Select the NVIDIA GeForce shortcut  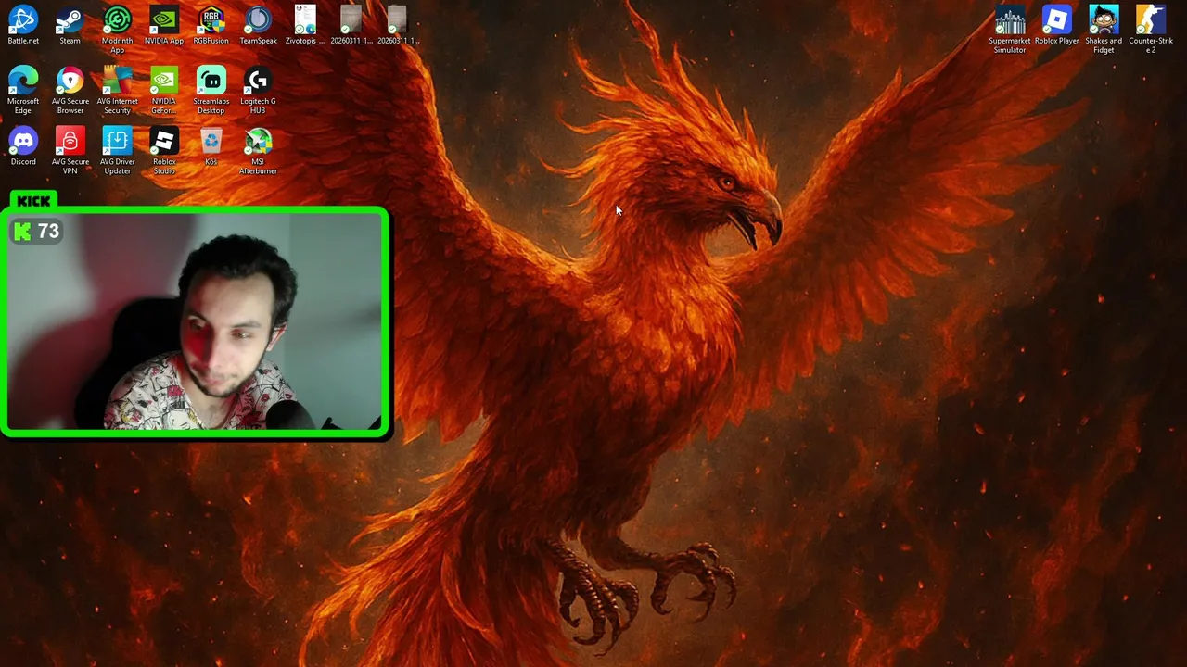[164, 90]
